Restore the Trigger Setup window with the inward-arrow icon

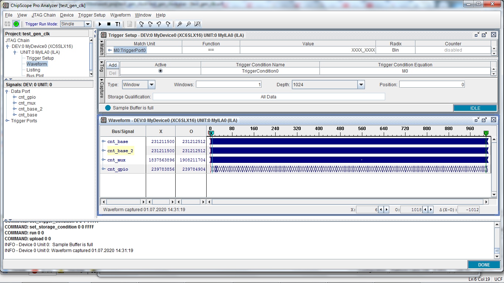477,35
